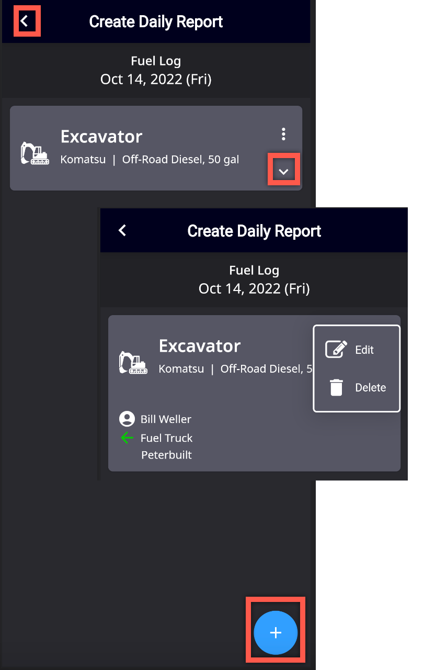Tap the blue plus add button
The width and height of the screenshot is (435, 670).
coord(276,633)
